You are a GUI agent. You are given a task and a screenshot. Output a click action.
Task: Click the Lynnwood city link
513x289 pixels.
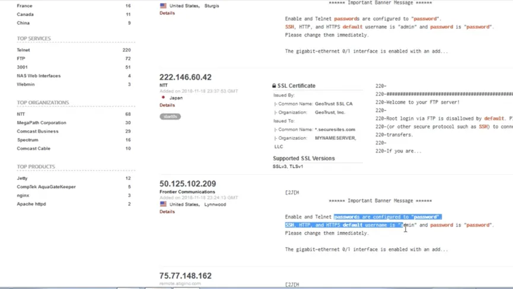point(215,204)
